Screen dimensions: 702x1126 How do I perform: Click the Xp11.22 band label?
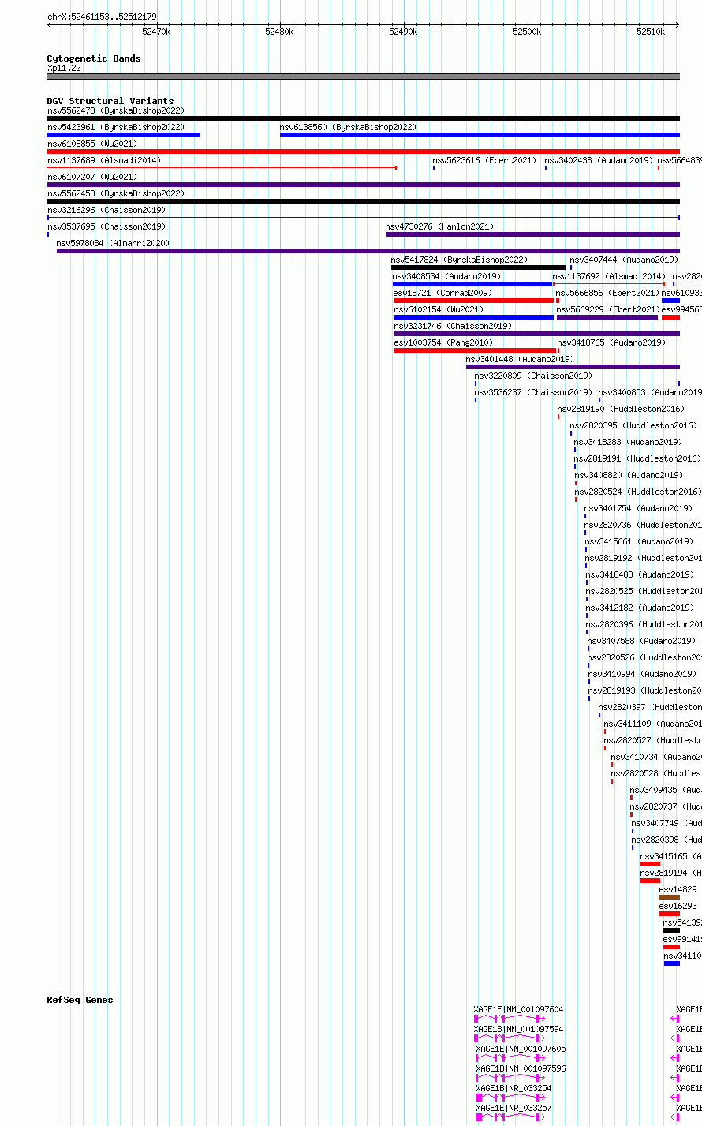pyautogui.click(x=64, y=68)
